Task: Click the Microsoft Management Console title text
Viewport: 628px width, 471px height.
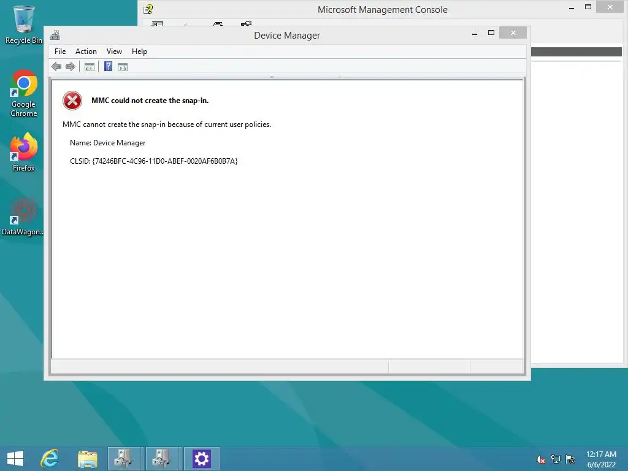Action: point(383,10)
